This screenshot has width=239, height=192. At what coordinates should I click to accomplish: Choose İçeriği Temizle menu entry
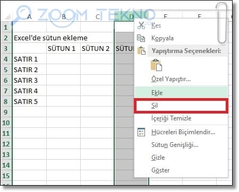click(181, 118)
